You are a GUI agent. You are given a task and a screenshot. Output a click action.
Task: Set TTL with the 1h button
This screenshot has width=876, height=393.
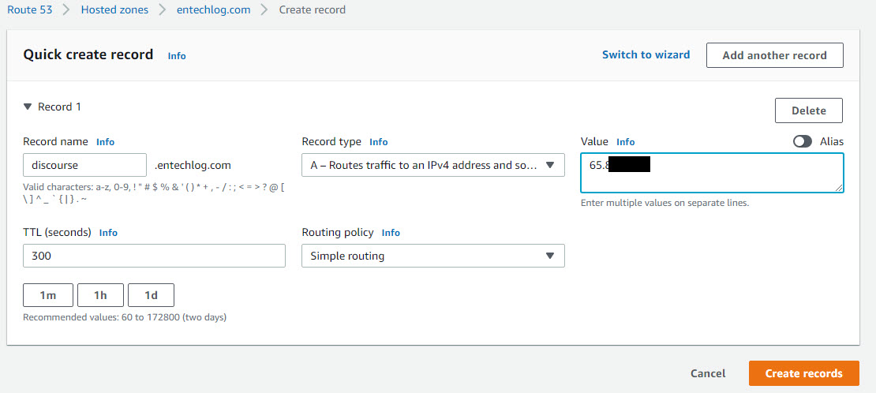100,295
